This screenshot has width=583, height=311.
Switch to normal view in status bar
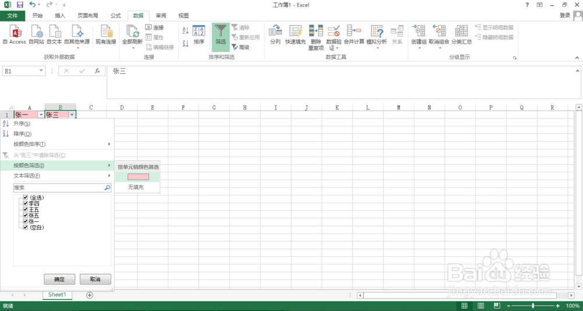point(465,305)
